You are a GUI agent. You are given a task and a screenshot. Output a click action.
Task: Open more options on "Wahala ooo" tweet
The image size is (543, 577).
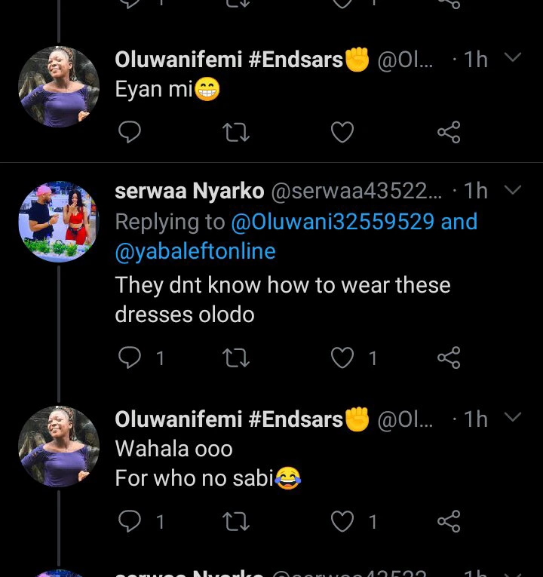513,419
